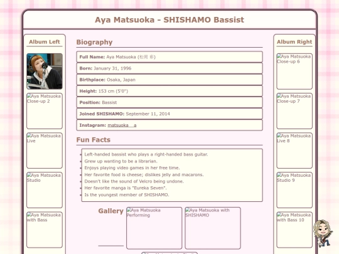
Task: Click the Born: January 31, 1996 row
Action: point(169,68)
